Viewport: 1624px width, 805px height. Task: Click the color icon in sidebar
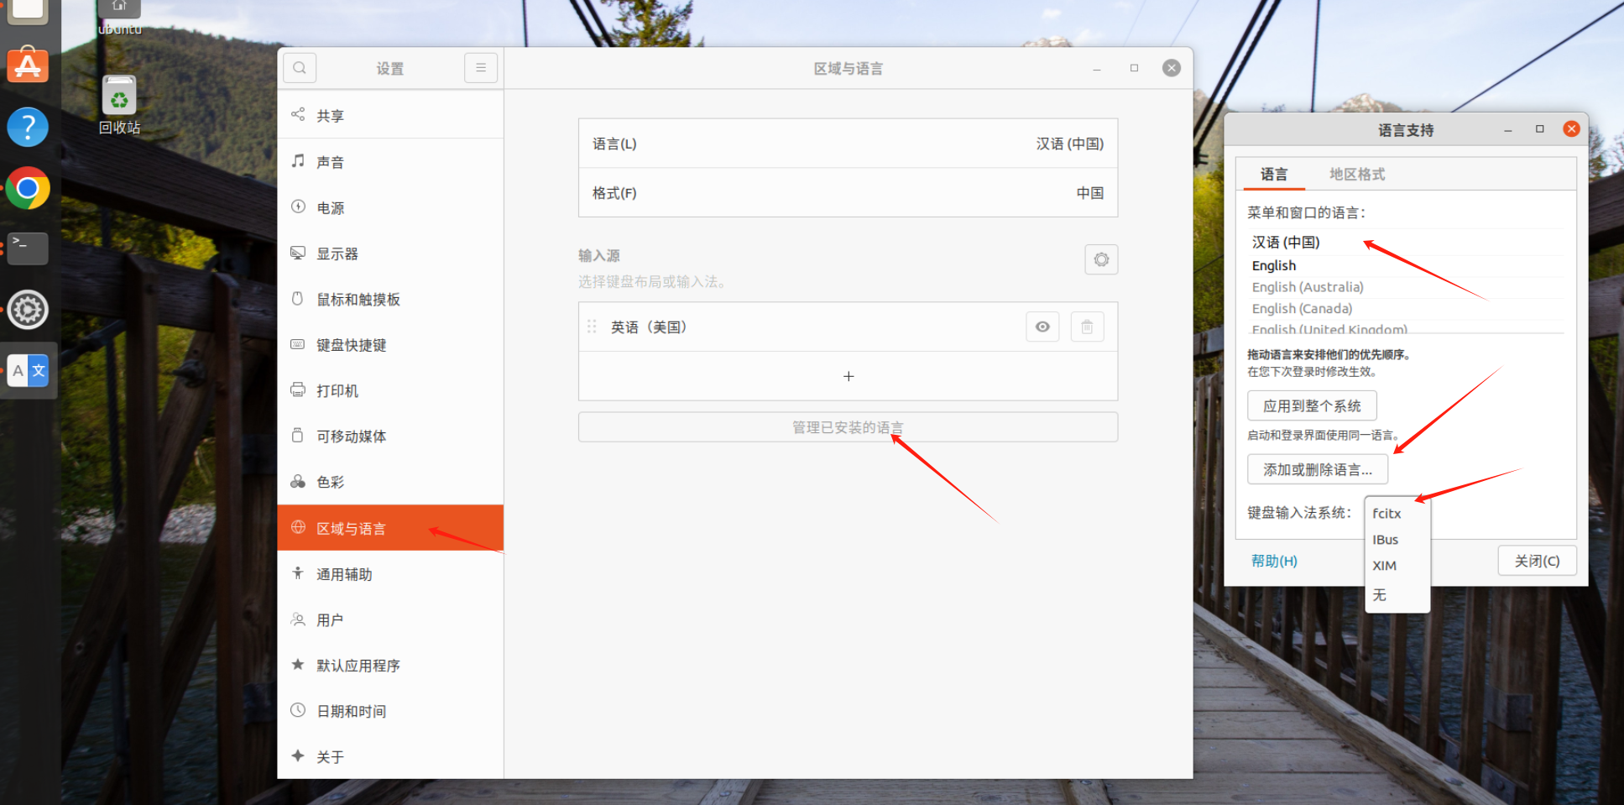point(298,481)
